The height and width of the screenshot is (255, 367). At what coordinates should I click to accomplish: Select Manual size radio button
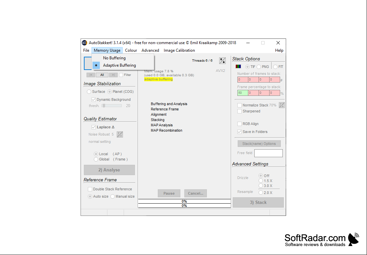pyautogui.click(x=123, y=196)
